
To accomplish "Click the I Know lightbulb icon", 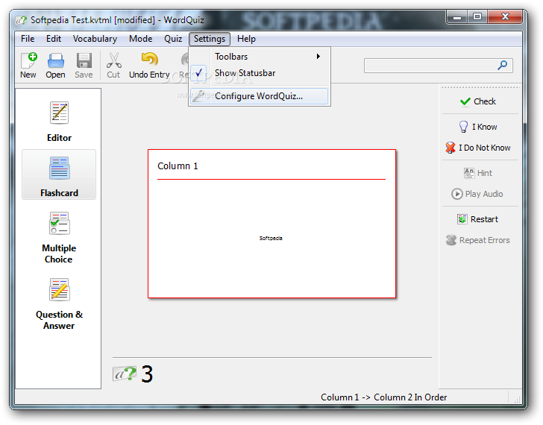I will pos(463,127).
